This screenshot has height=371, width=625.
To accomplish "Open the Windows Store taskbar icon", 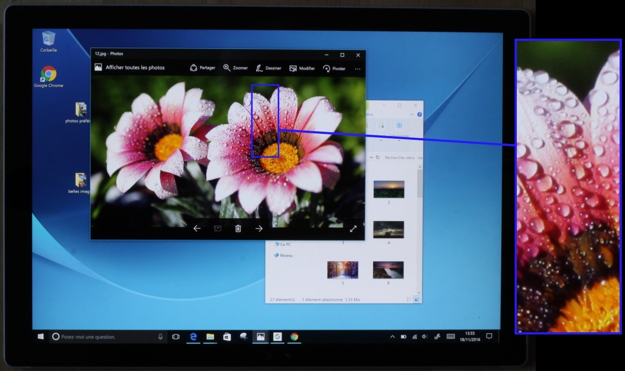I will point(227,337).
